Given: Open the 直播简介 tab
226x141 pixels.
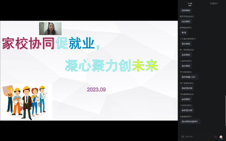Looking at the screenshot, I should pos(214,3).
